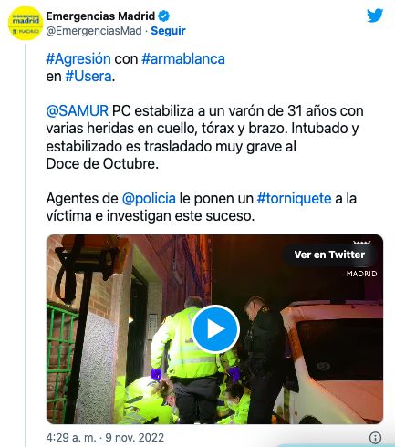
Task: Click the MADRID watermark on the video
Action: click(361, 274)
